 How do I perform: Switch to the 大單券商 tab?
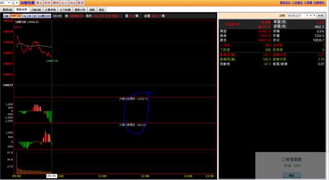pyautogui.click(x=50, y=10)
